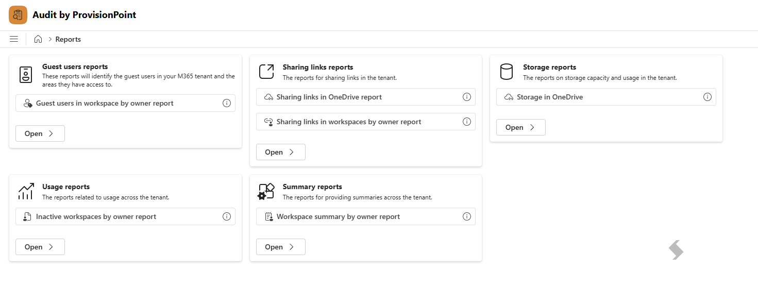The width and height of the screenshot is (758, 286).
Task: Click the Usage reports chart icon
Action: (x=26, y=191)
